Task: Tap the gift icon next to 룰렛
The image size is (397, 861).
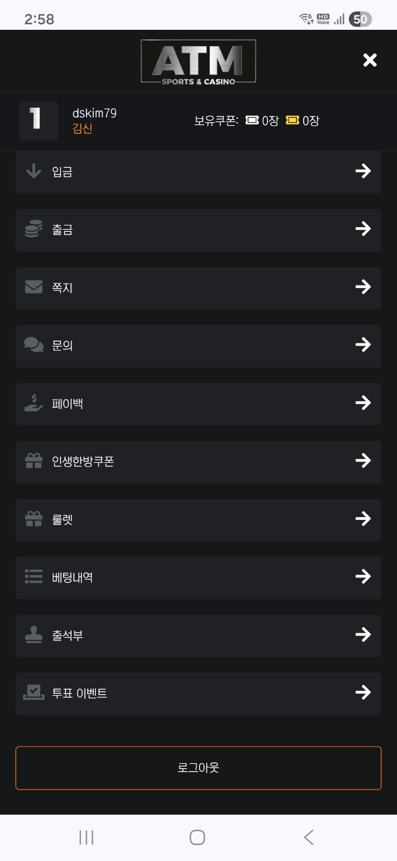Action: [34, 519]
